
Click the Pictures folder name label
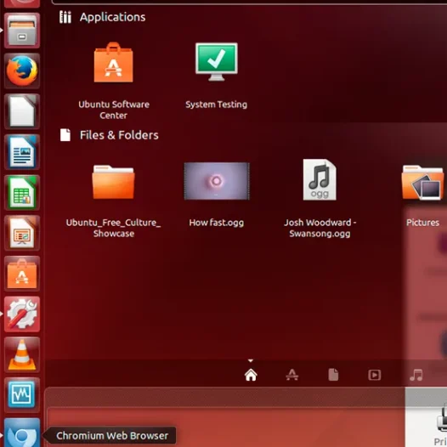coord(422,223)
